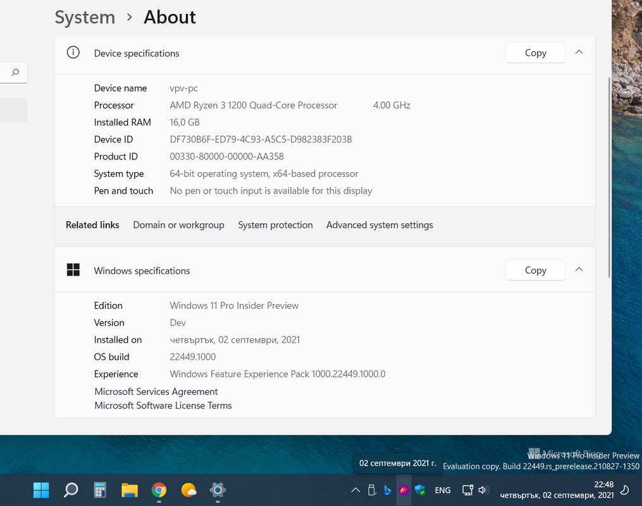This screenshot has height=506, width=642.
Task: Select device name value vpv-pc
Action: pos(184,89)
